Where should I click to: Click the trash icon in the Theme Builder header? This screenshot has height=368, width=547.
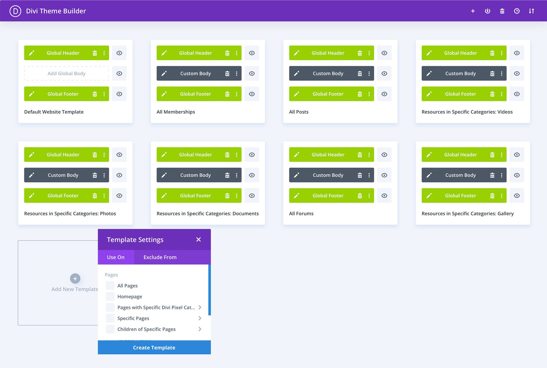(x=502, y=11)
